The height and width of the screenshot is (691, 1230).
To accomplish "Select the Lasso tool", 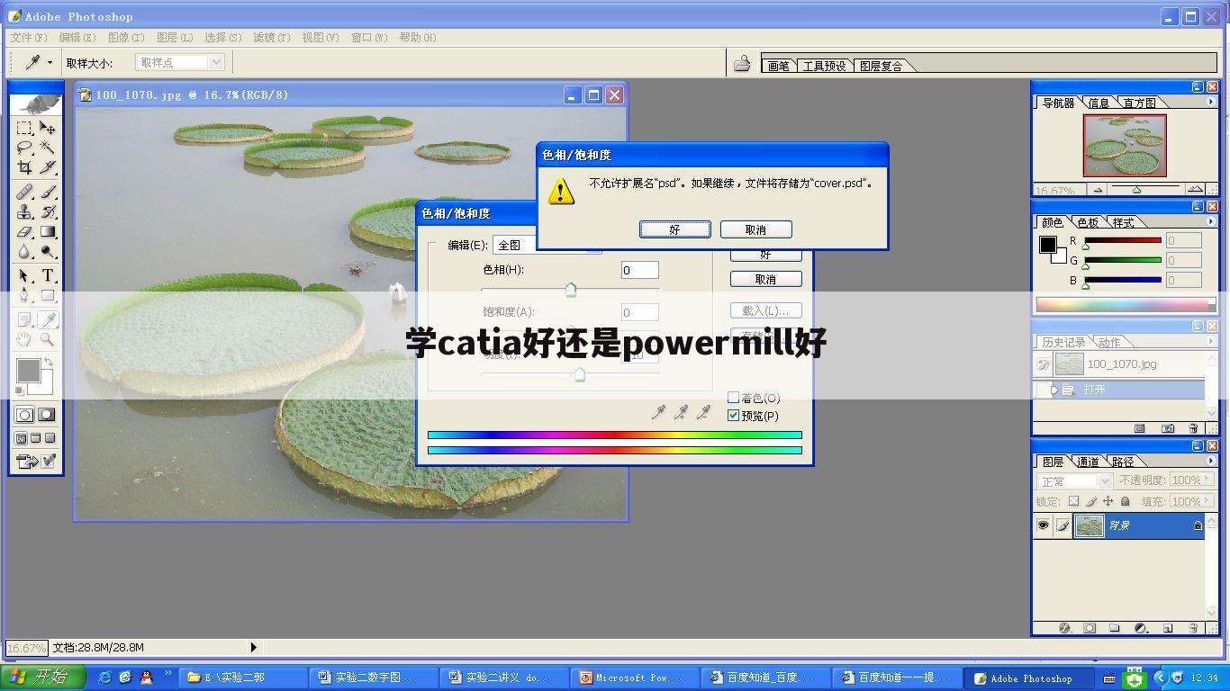I will [x=25, y=148].
